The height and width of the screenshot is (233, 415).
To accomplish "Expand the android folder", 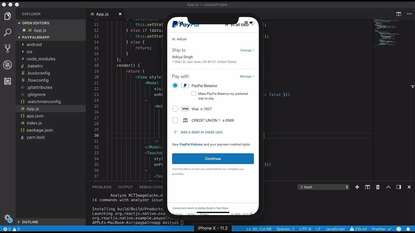I will tap(34, 45).
